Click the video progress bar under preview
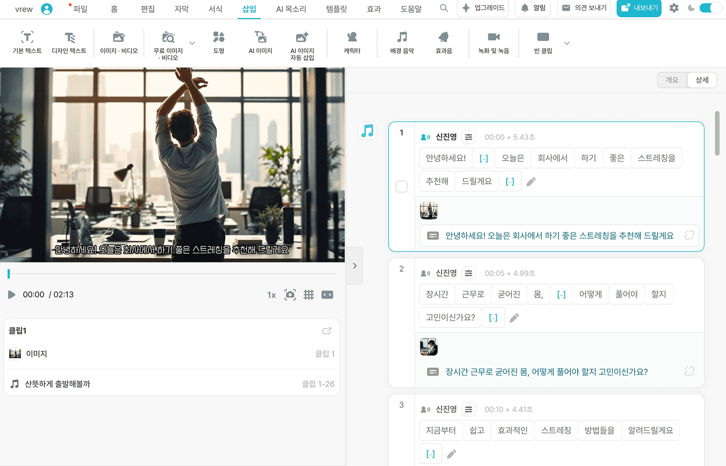This screenshot has height=466, width=726. tap(171, 273)
